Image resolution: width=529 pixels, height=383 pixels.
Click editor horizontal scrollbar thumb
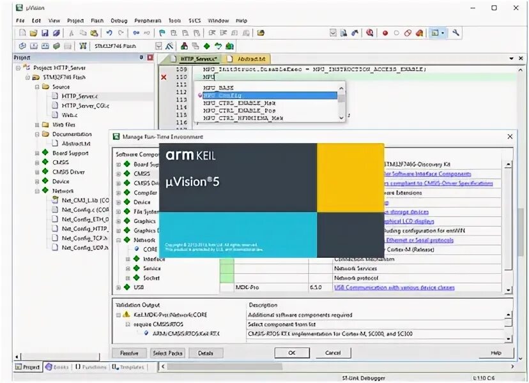pyautogui.click(x=225, y=366)
